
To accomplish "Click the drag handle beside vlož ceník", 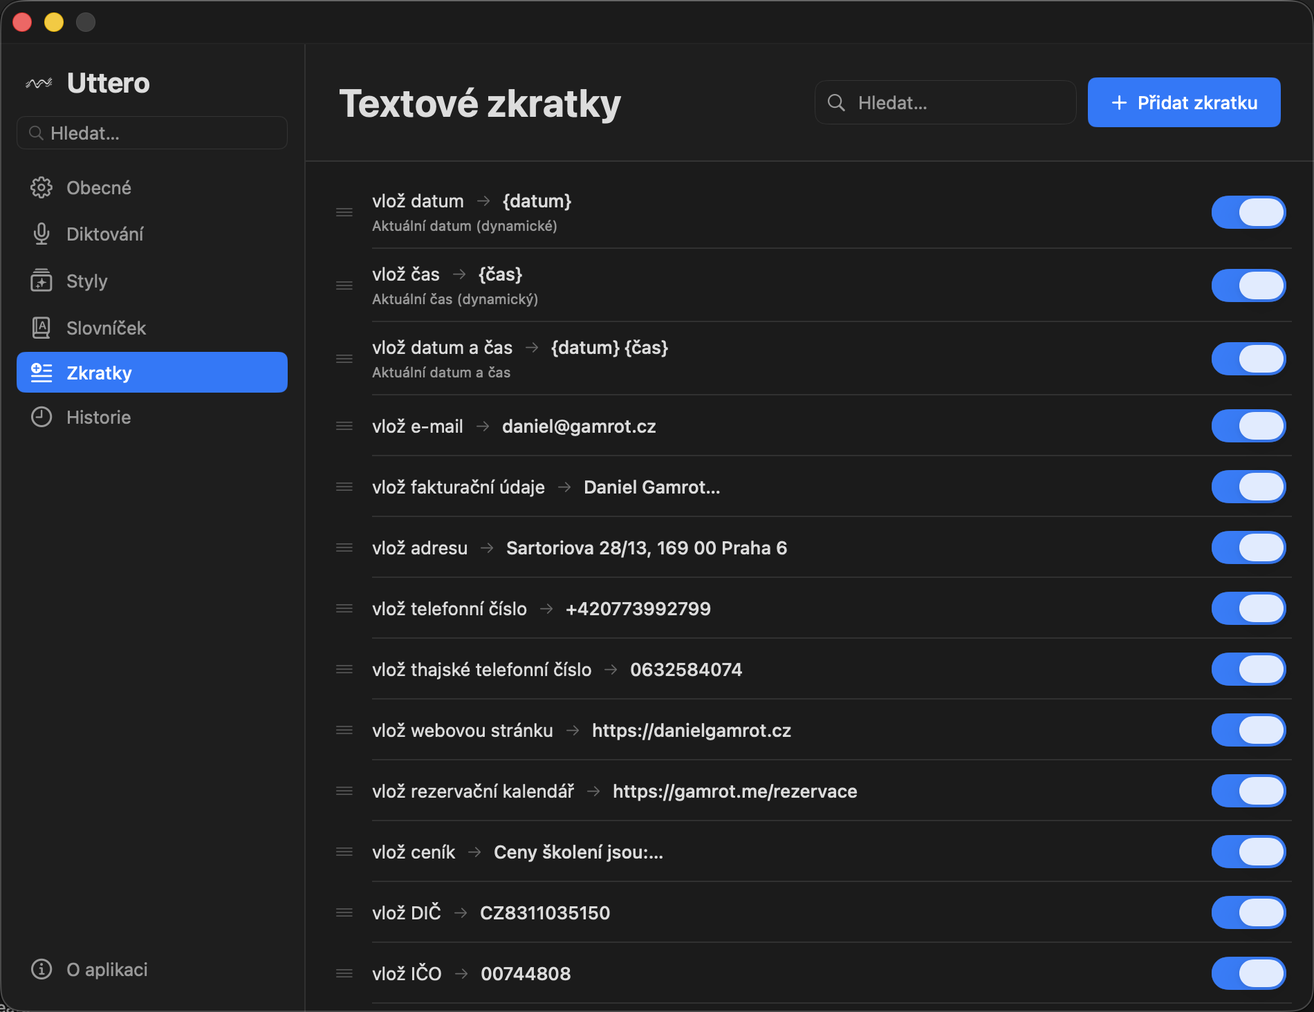I will click(x=344, y=852).
